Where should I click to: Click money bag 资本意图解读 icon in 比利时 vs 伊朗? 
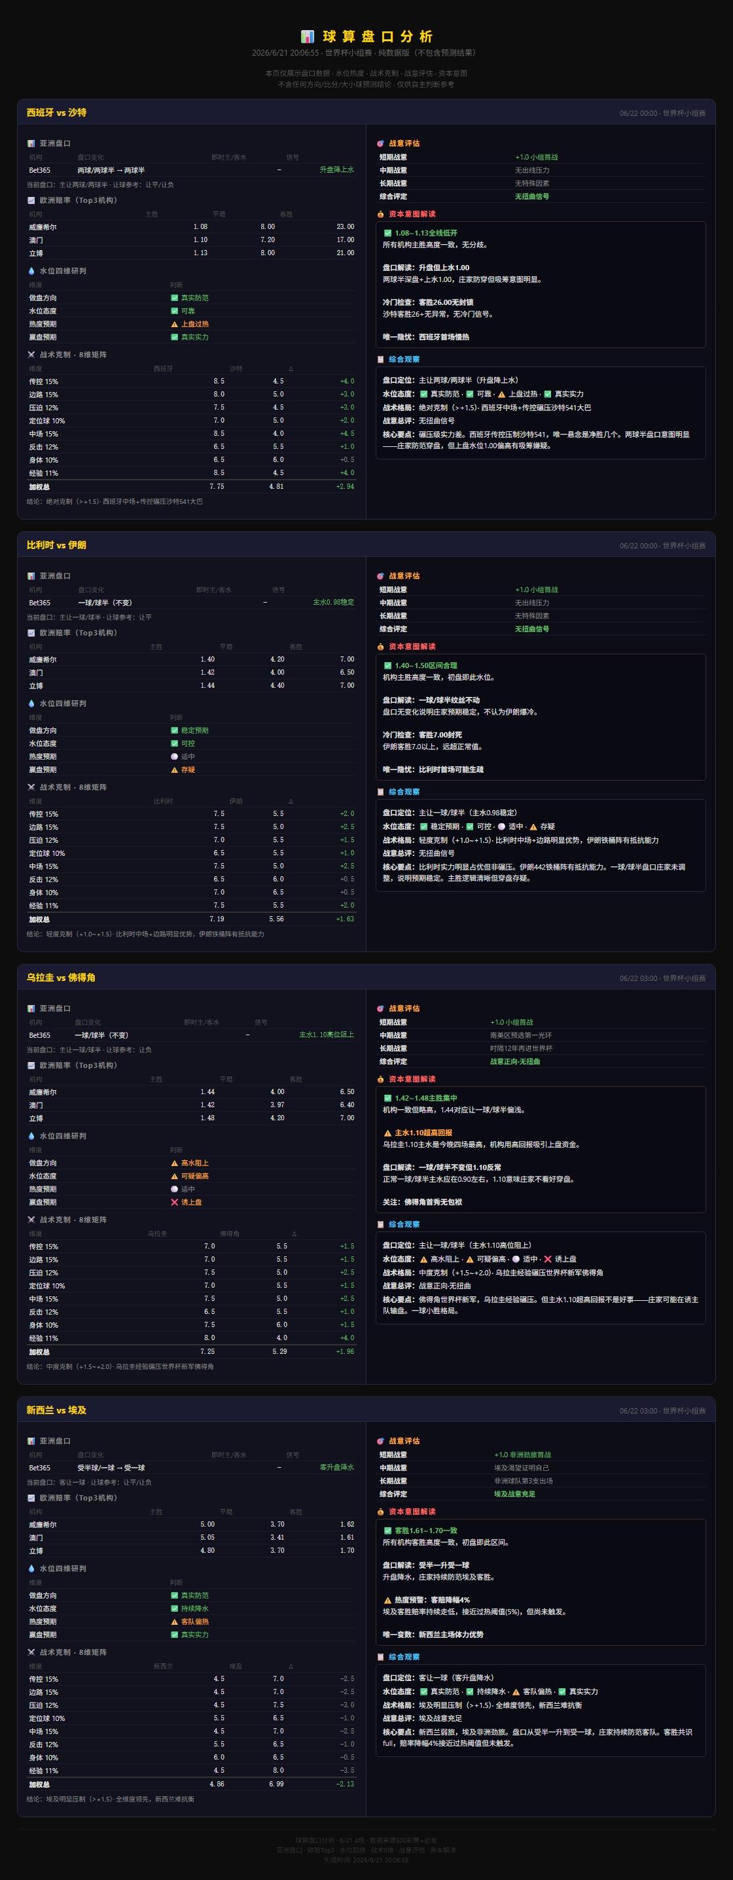coord(380,647)
